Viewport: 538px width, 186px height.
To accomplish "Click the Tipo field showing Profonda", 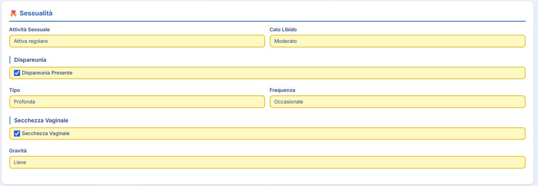I will [x=137, y=102].
